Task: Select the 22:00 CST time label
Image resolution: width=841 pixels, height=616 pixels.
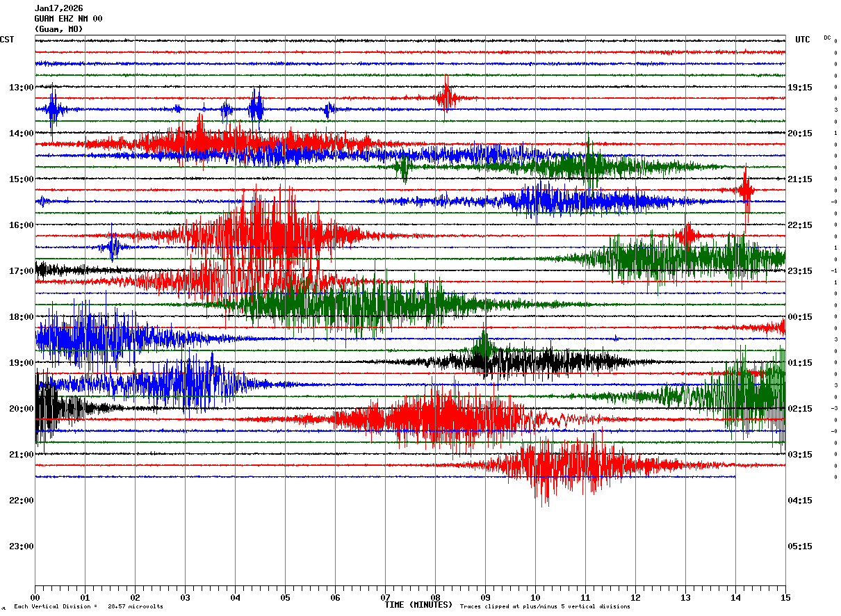Action: [x=21, y=501]
